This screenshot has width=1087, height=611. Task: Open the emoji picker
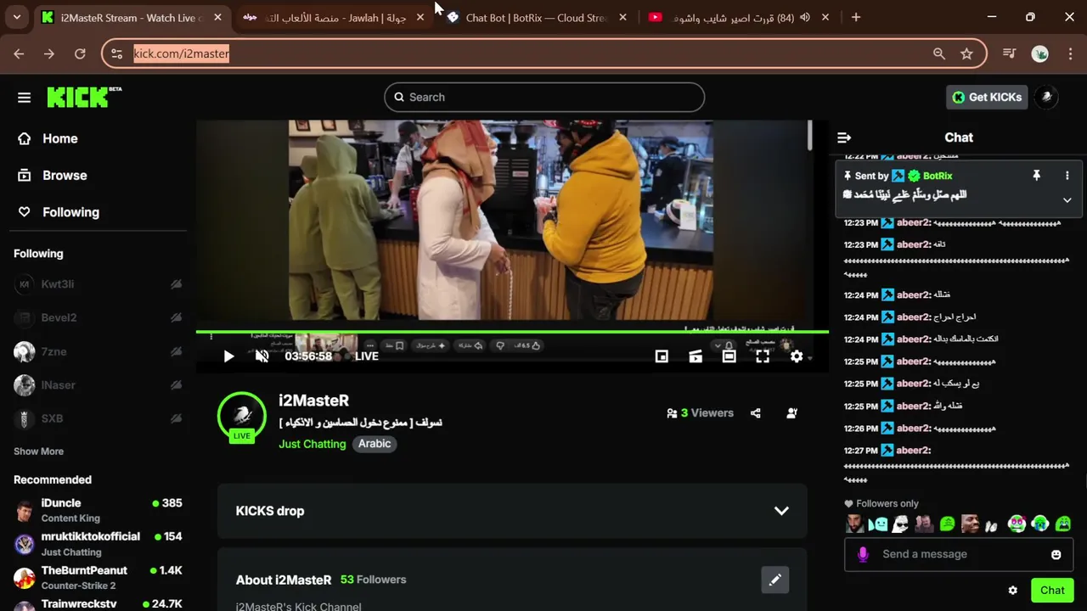coord(1056,555)
